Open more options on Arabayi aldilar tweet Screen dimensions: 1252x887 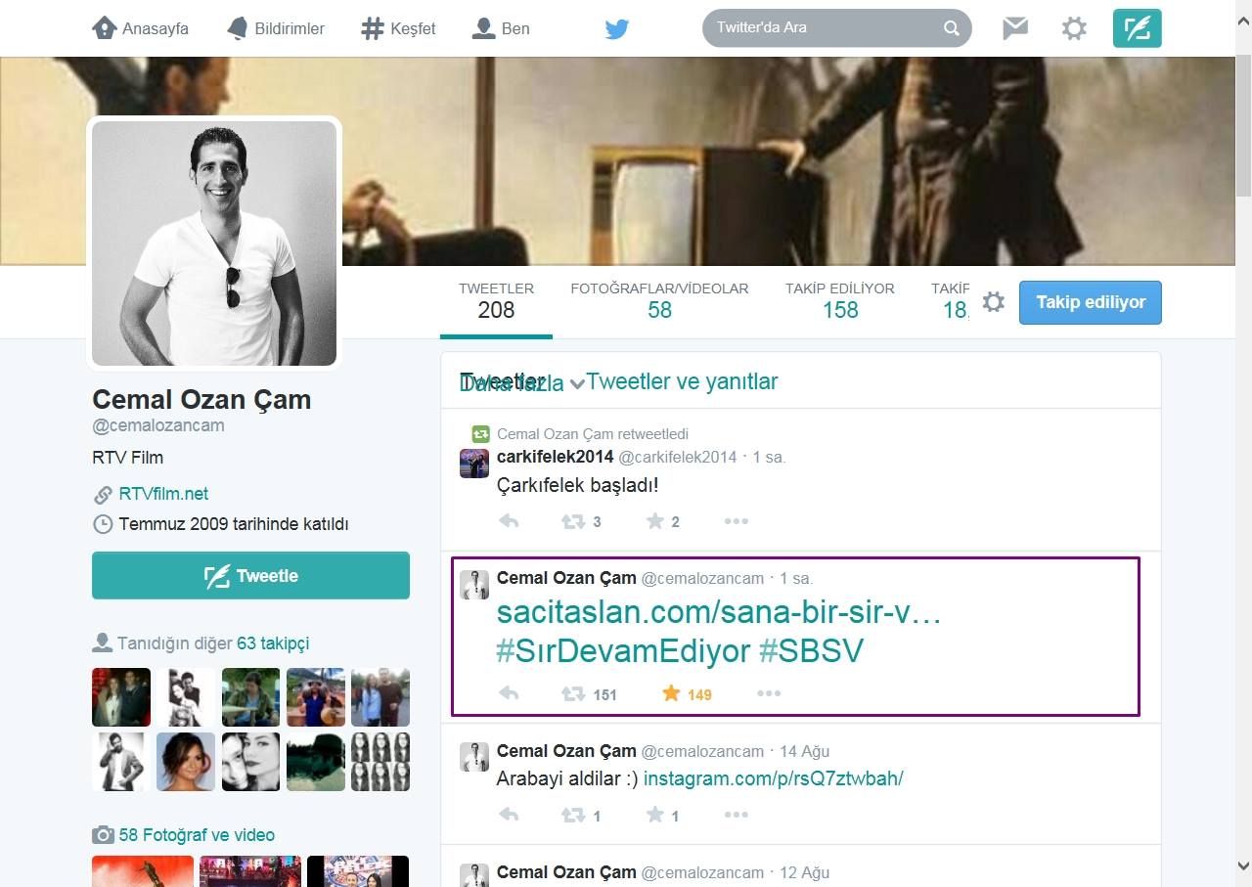737,815
